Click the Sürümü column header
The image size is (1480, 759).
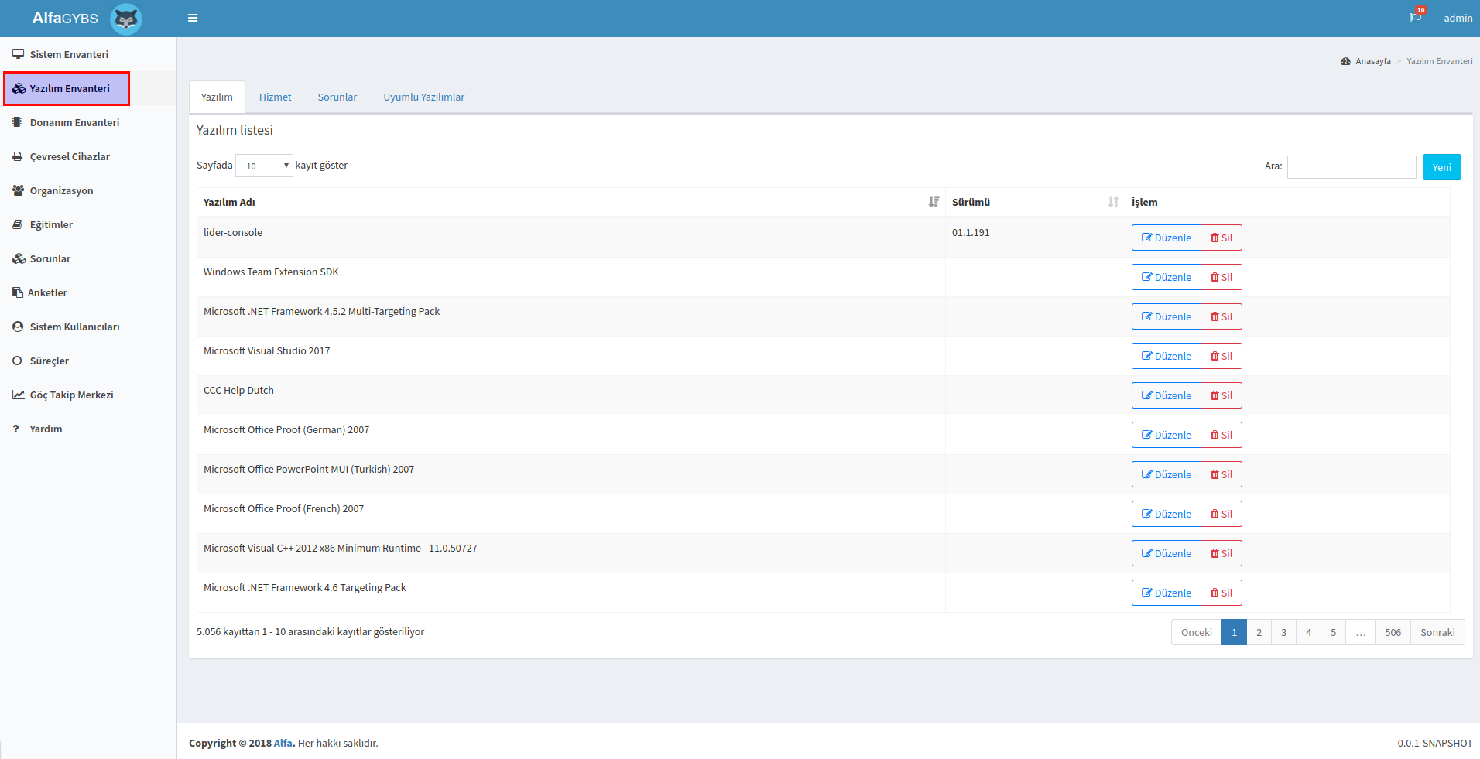(x=1035, y=202)
